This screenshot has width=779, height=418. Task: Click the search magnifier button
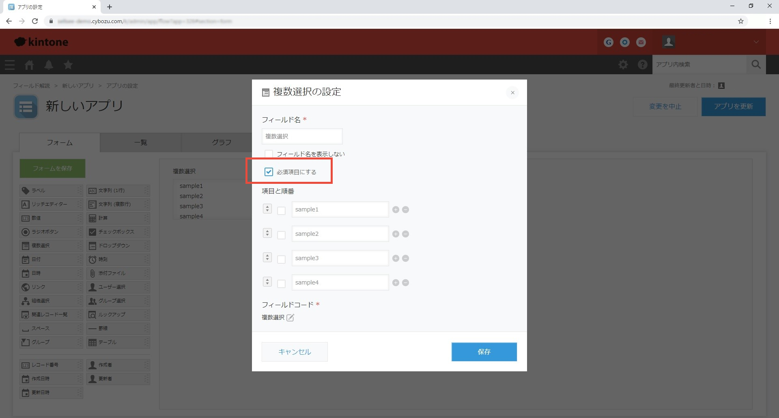tap(756, 65)
